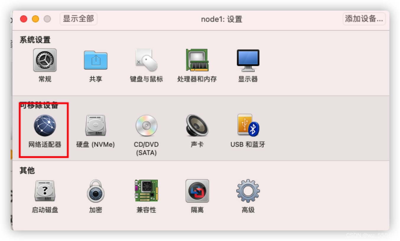Open 键盘与鼠标 keyboard and mouse settings
Screen dimensions: 400x241
tap(147, 60)
